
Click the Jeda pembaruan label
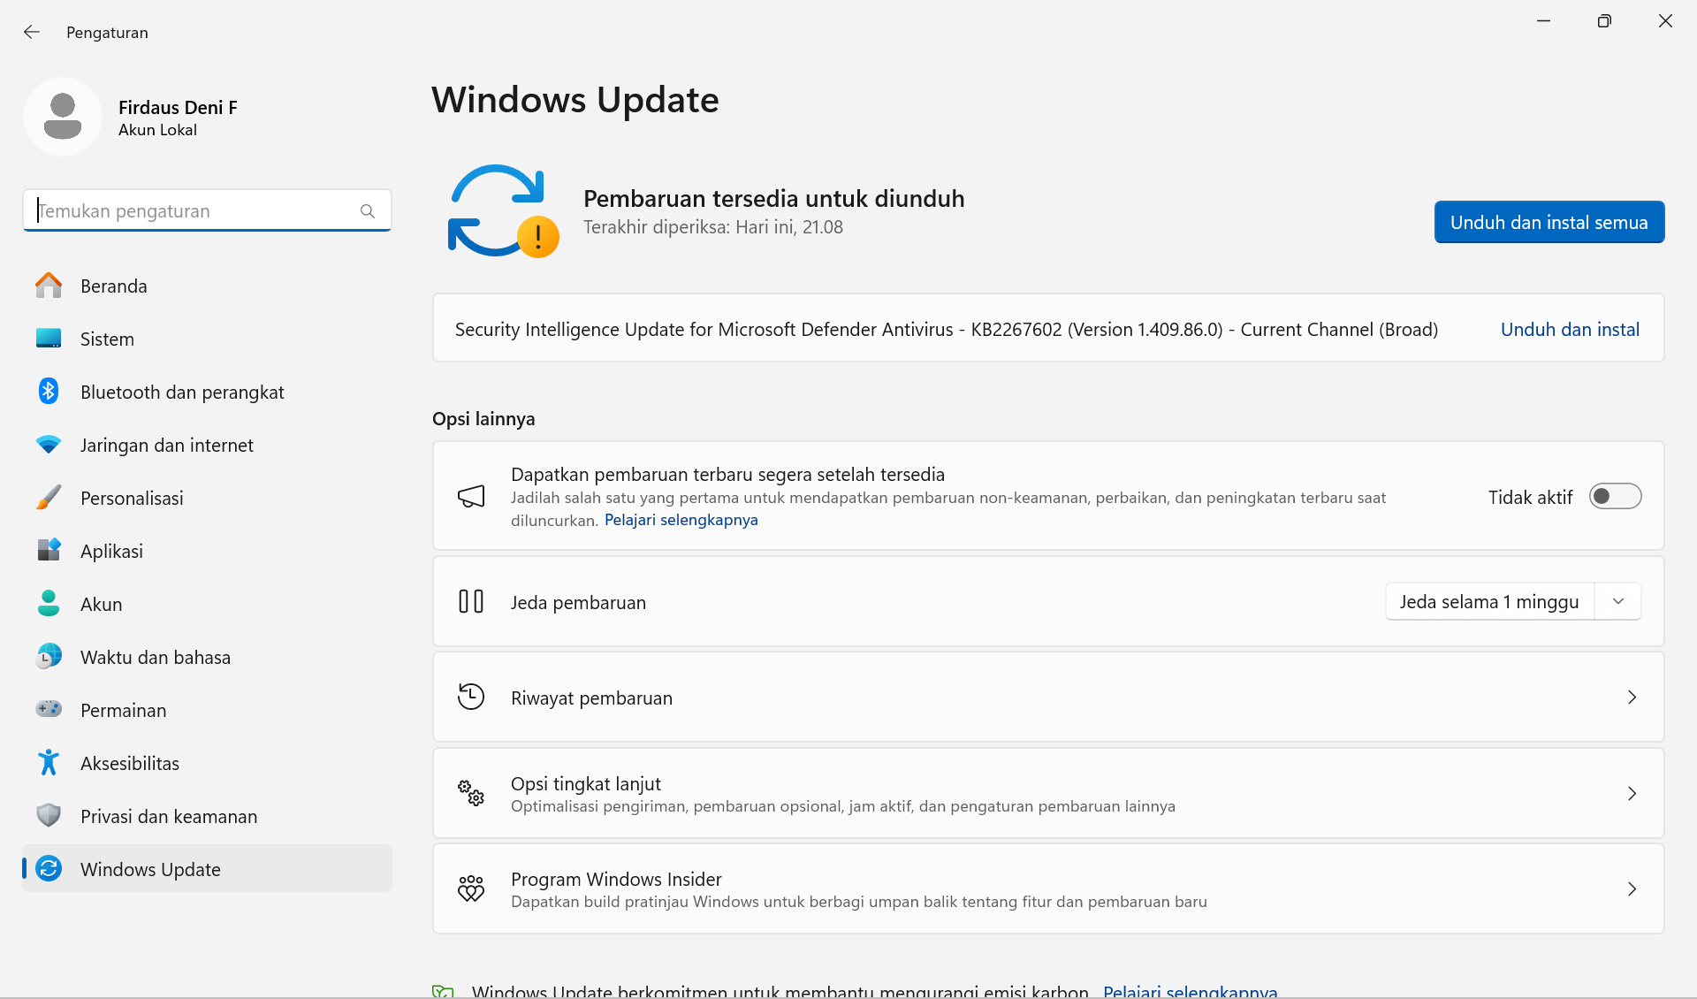pos(578,602)
